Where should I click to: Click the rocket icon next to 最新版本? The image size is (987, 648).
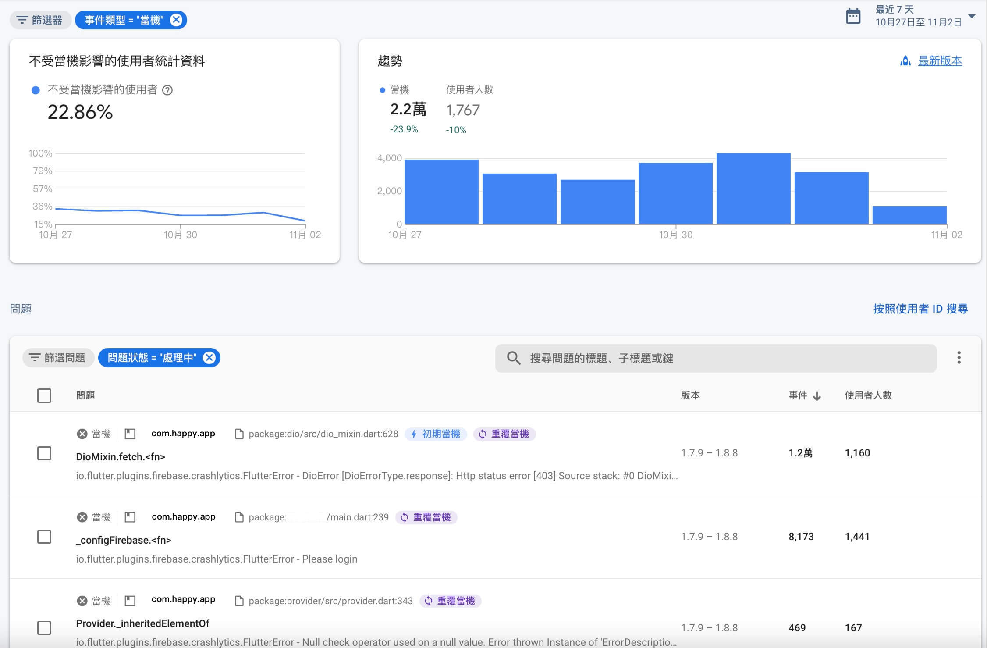tap(905, 61)
